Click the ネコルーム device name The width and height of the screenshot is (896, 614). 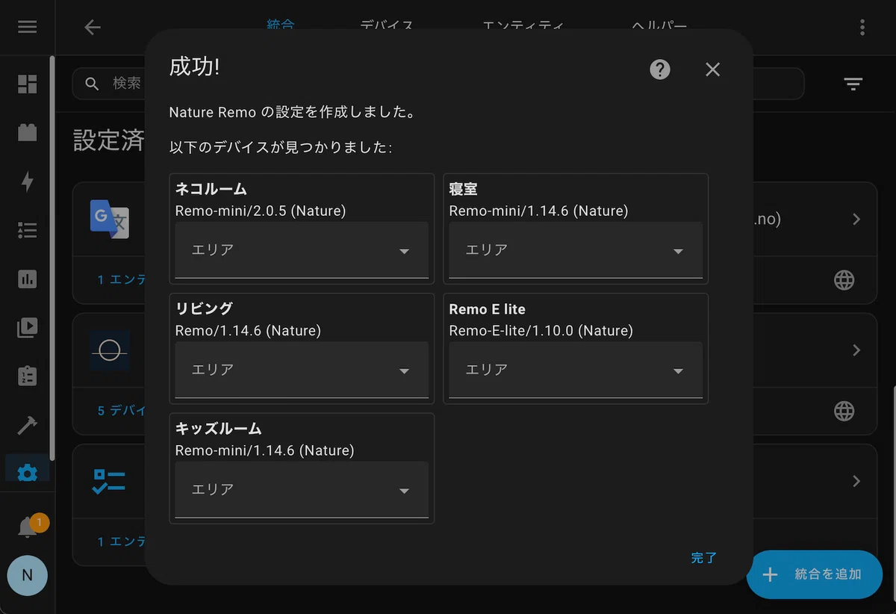[211, 190]
